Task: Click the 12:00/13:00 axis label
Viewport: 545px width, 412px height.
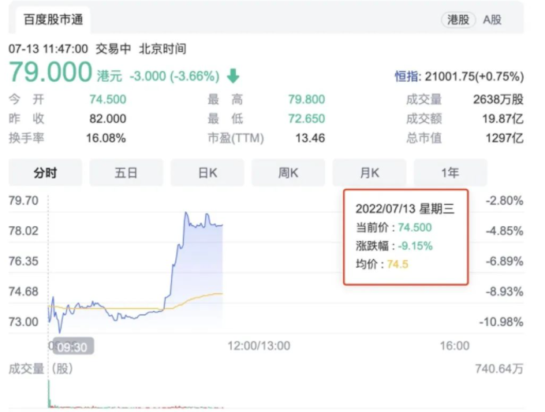Action: point(259,346)
